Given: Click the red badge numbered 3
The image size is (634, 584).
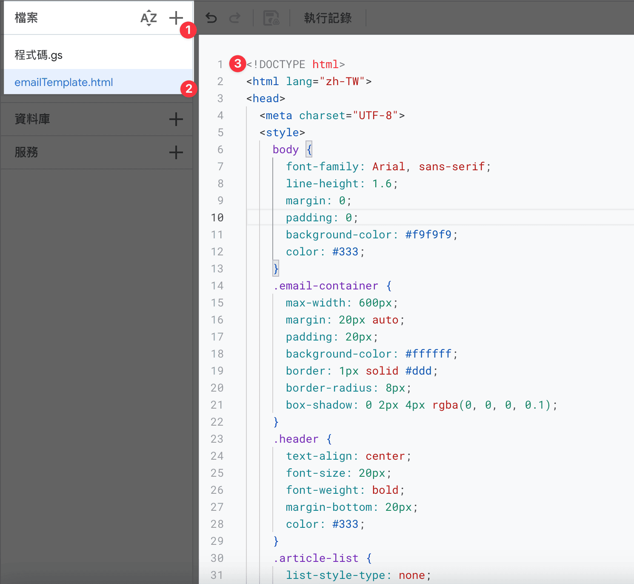Looking at the screenshot, I should coord(238,63).
